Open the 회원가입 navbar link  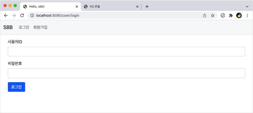pyautogui.click(x=40, y=27)
